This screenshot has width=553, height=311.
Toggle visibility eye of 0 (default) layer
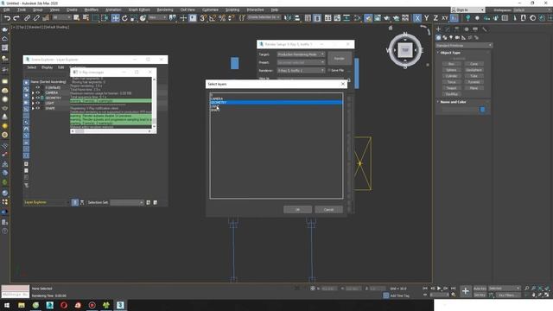point(38,87)
